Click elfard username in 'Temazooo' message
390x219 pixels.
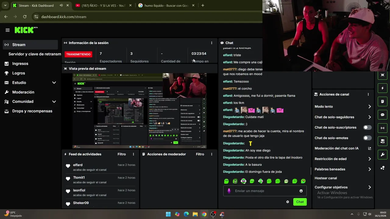click(x=228, y=82)
